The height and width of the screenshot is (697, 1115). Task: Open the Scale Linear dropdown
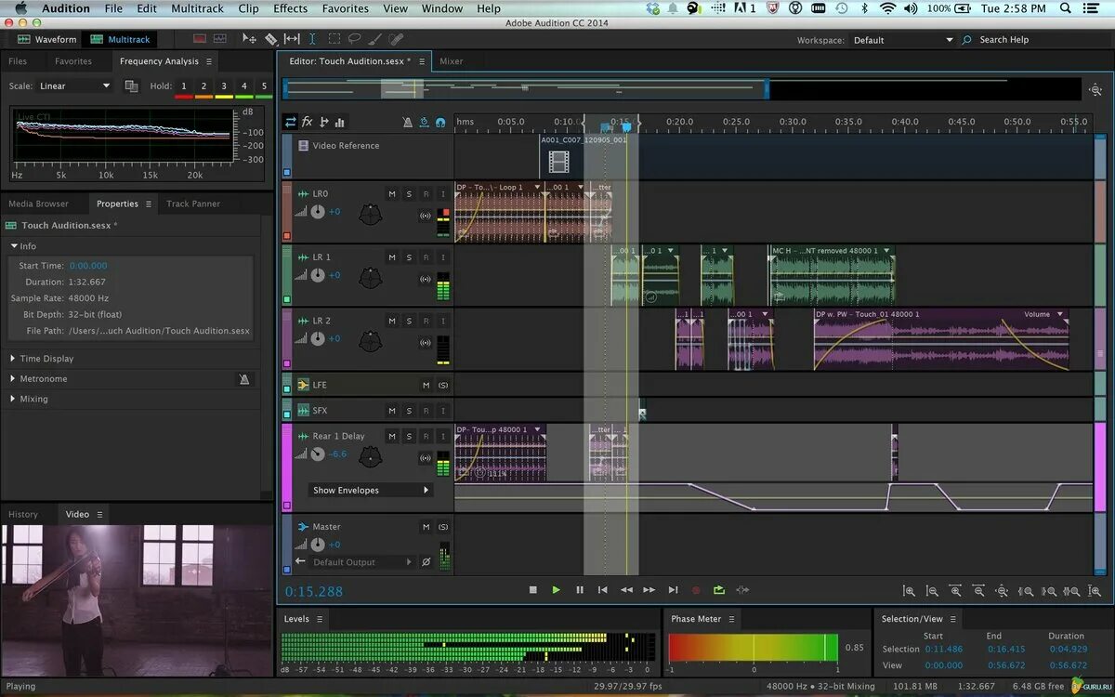74,85
